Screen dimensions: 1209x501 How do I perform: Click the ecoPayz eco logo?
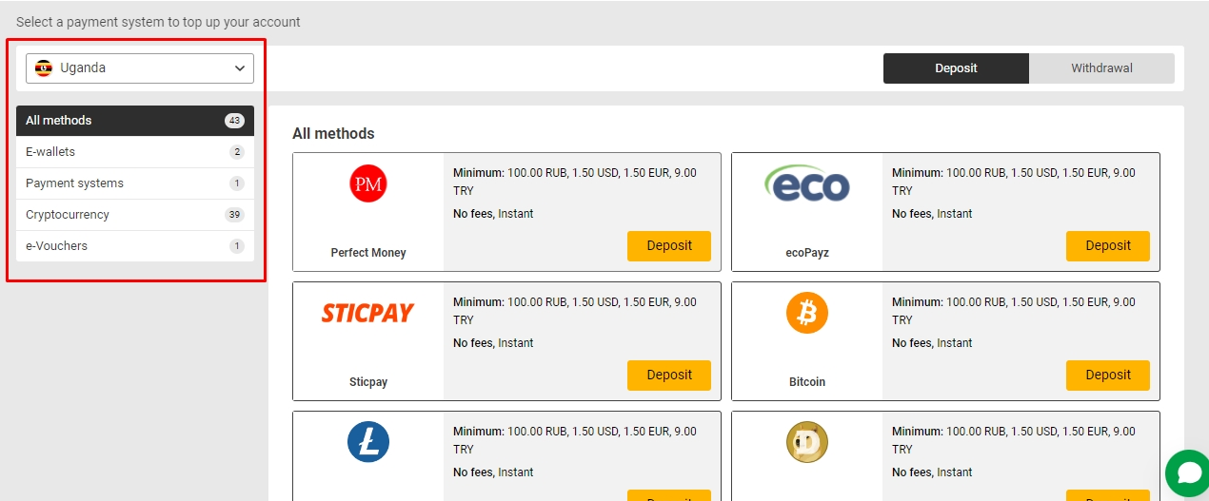coord(807,183)
